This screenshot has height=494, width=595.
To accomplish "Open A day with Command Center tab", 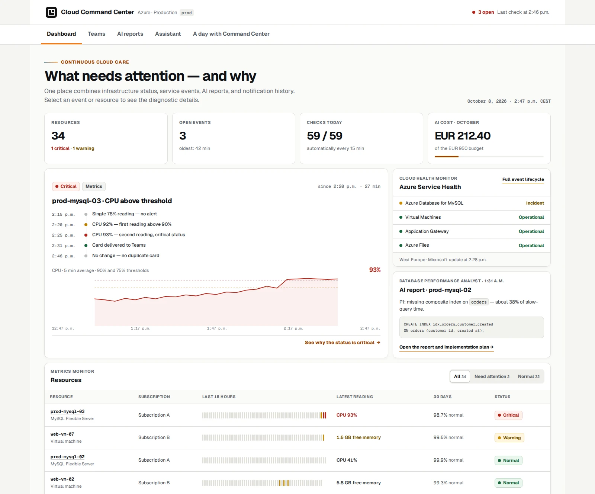I will click(231, 34).
